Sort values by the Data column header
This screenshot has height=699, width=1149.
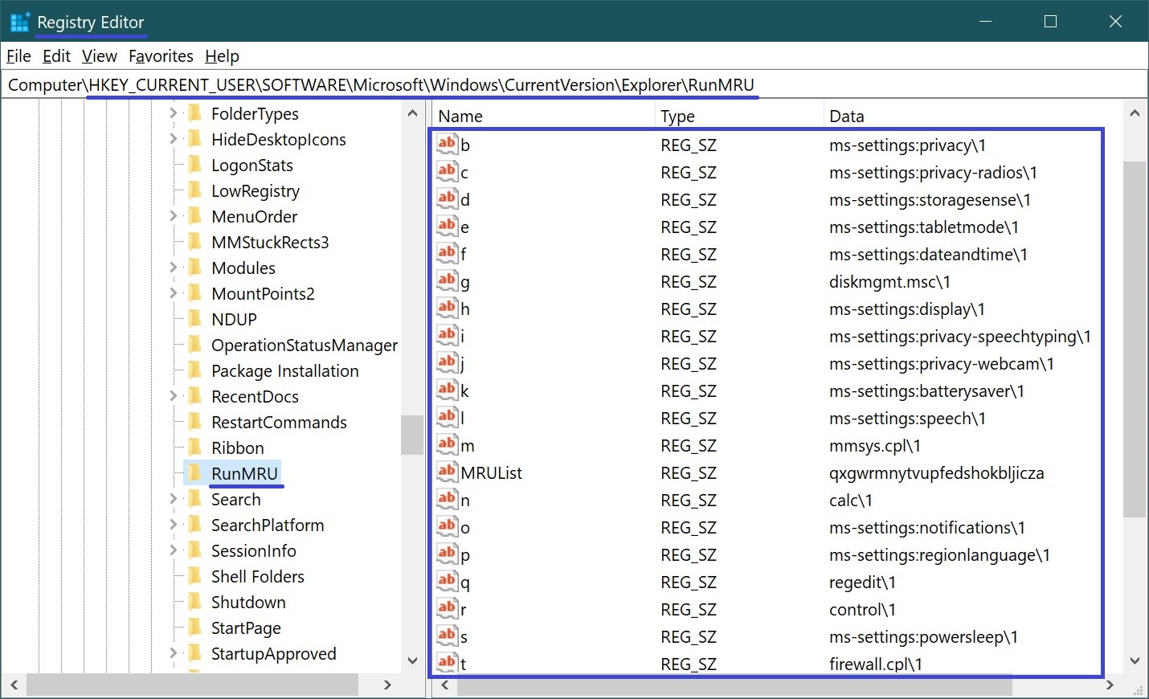972,116
